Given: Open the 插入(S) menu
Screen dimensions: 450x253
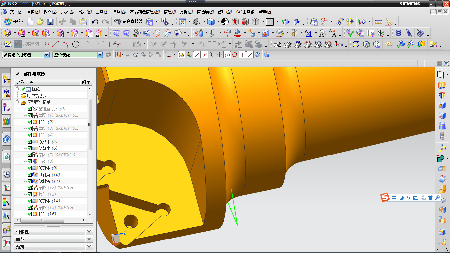Looking at the screenshot, I should (68, 12).
